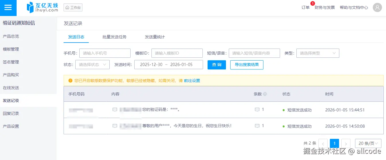Screen dimensions: 386x160
Task: Click count icon in 15:44:51 row
Action: (x=257, y=110)
